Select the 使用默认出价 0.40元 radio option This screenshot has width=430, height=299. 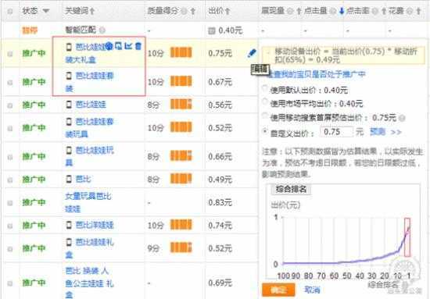point(265,88)
